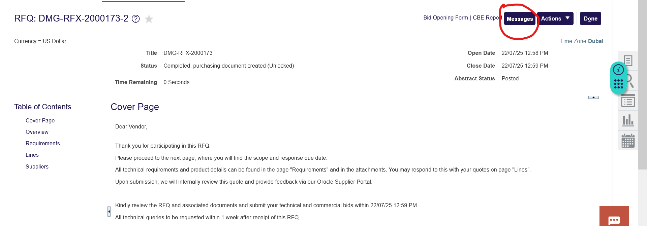Open the calendar icon in right sidebar
The image size is (647, 226).
(x=628, y=141)
